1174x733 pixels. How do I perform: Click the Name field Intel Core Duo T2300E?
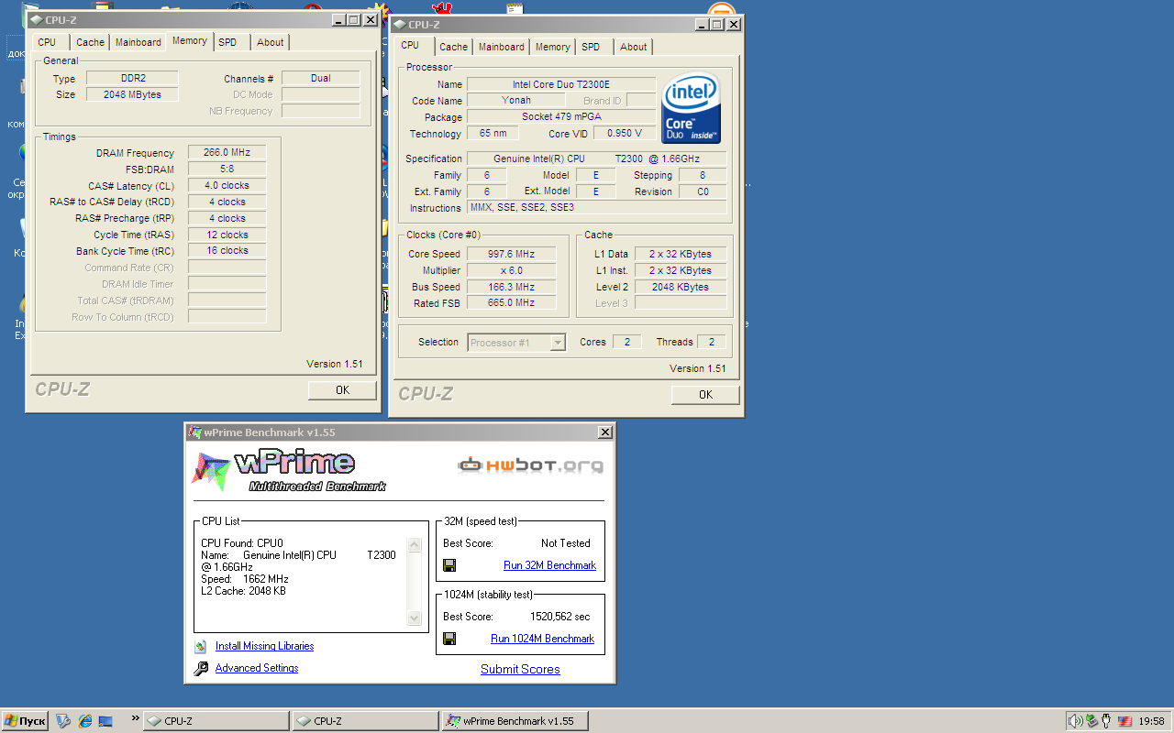click(x=561, y=84)
